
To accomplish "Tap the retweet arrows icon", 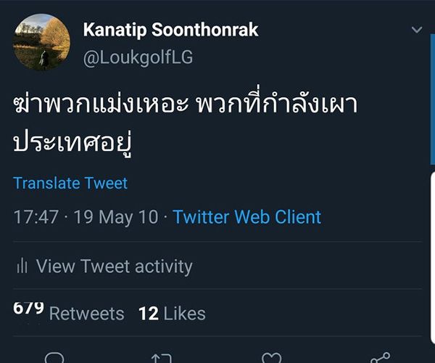I will coord(161,358).
